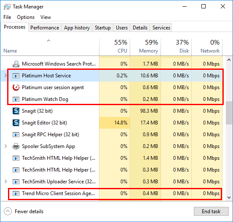Click the TechSmith HTML Help Helper 0.3 MB row icon
The height and width of the screenshot is (222, 233).
coord(16,170)
